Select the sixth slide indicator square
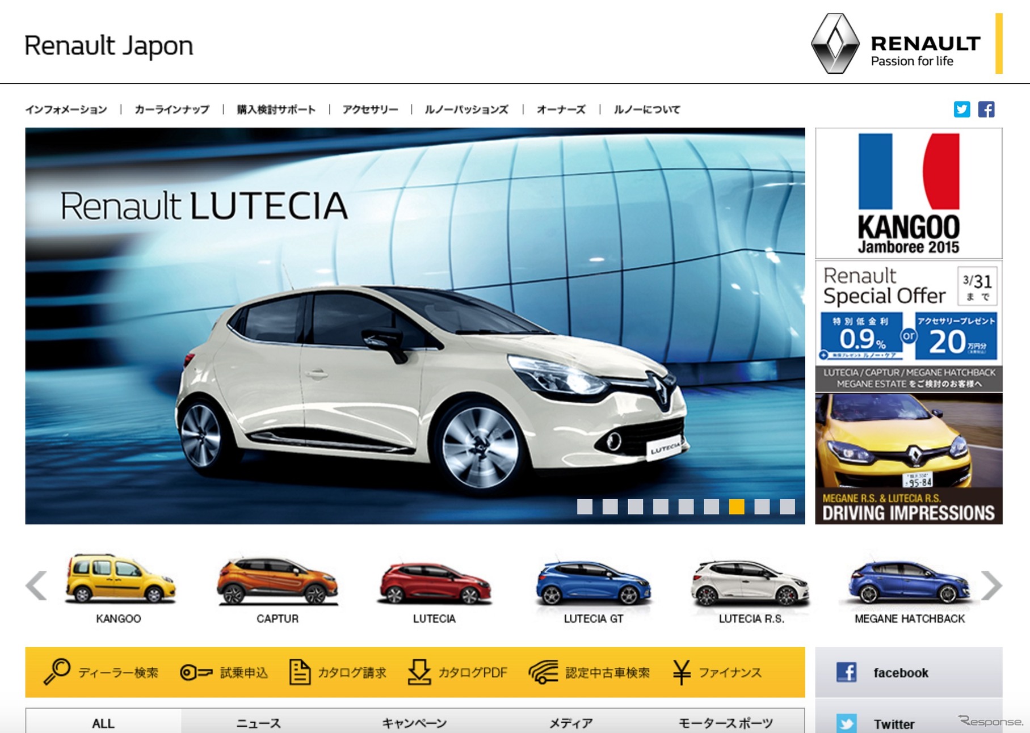This screenshot has width=1030, height=733. pyautogui.click(x=711, y=507)
